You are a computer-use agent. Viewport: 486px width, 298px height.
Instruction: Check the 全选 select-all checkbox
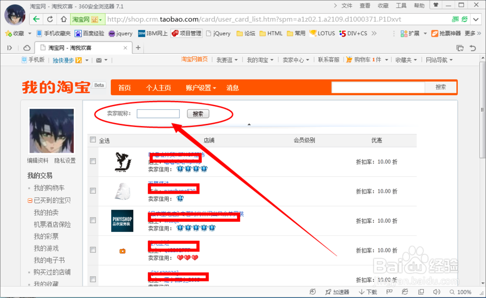click(x=93, y=139)
